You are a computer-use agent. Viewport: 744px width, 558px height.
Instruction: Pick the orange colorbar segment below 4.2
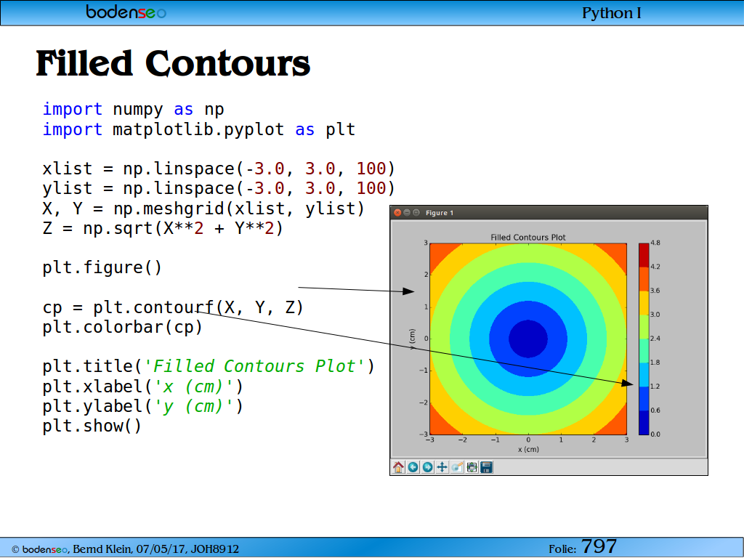pyautogui.click(x=644, y=279)
